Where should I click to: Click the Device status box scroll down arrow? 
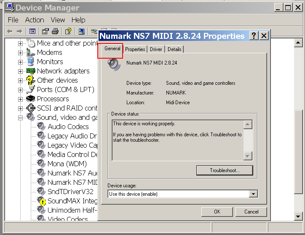click(x=248, y=156)
